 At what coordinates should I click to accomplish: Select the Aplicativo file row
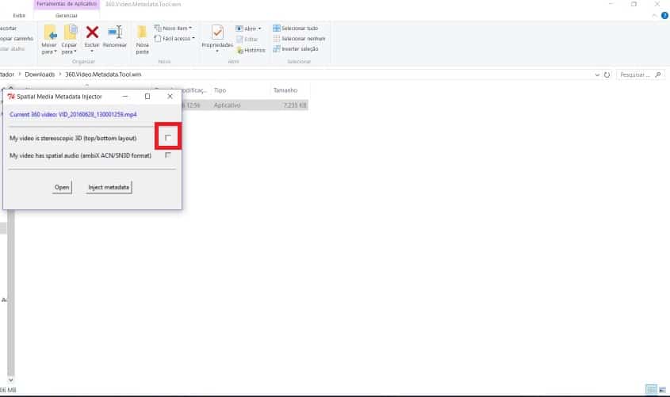click(x=244, y=105)
